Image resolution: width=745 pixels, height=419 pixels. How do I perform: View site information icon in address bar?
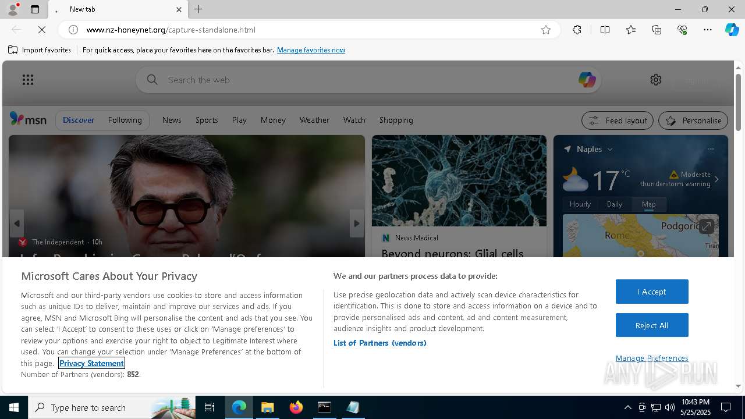(x=73, y=30)
